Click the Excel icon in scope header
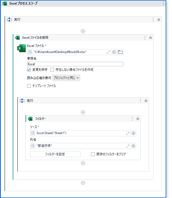Image resolution: width=172 pixels, height=198 pixels. (x=5, y=3)
